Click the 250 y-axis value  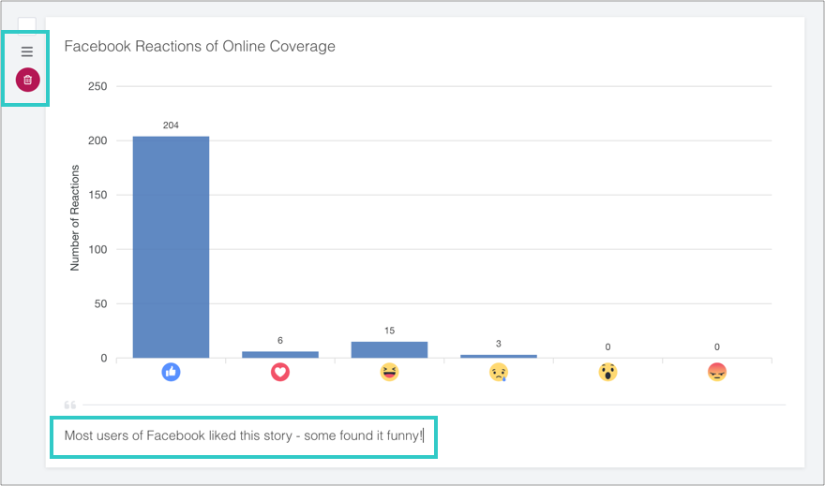click(x=97, y=86)
